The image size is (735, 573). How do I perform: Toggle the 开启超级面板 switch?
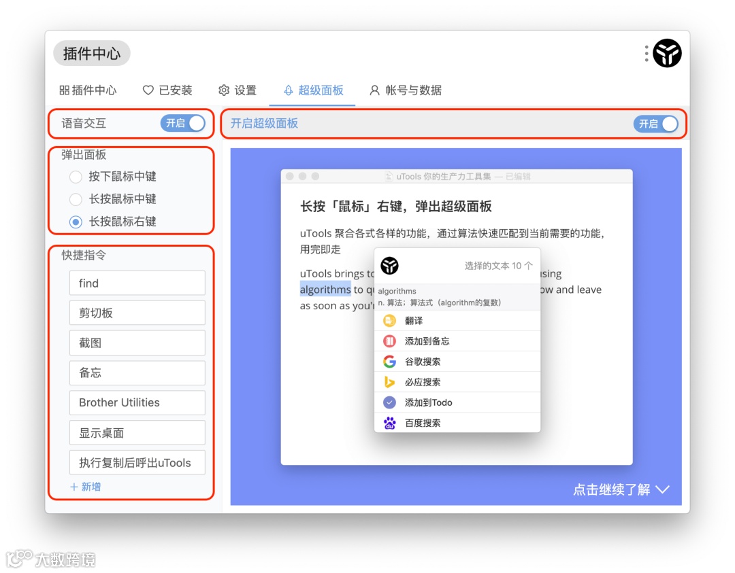[656, 124]
